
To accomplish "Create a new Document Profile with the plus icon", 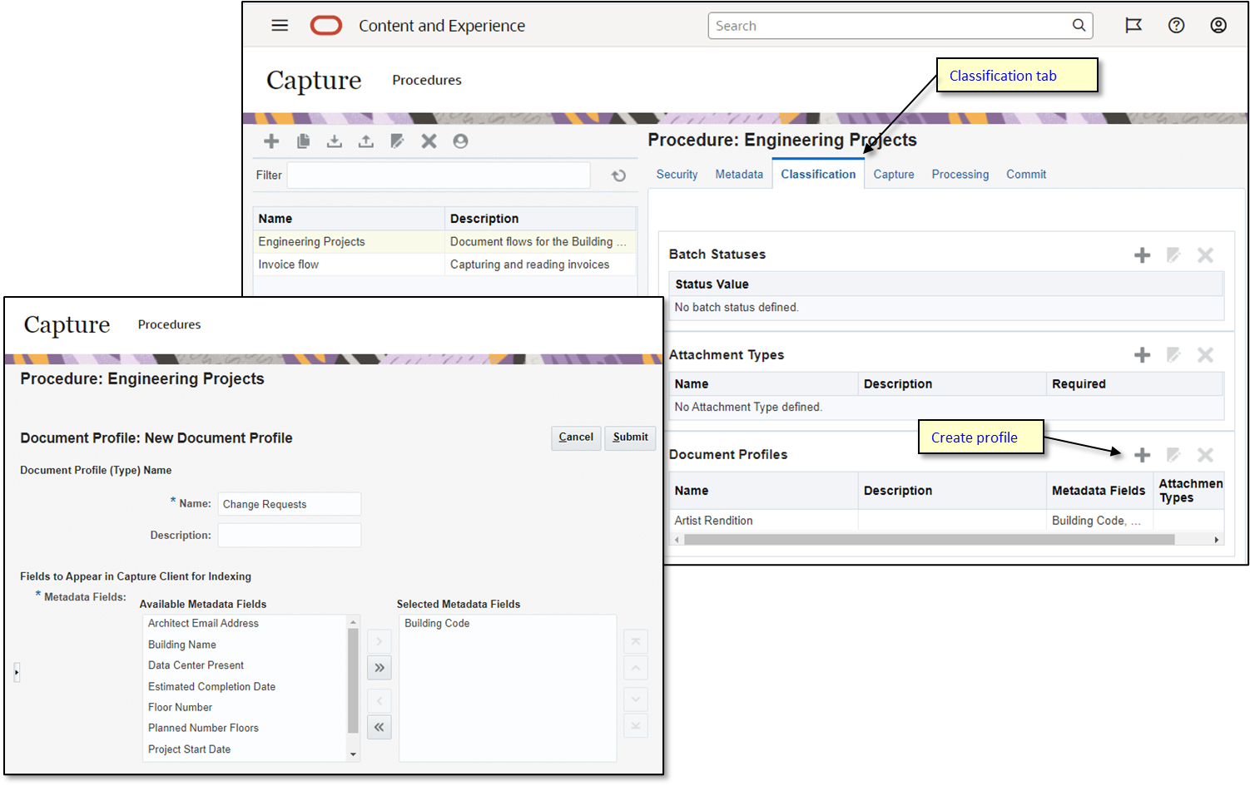I will (1141, 455).
